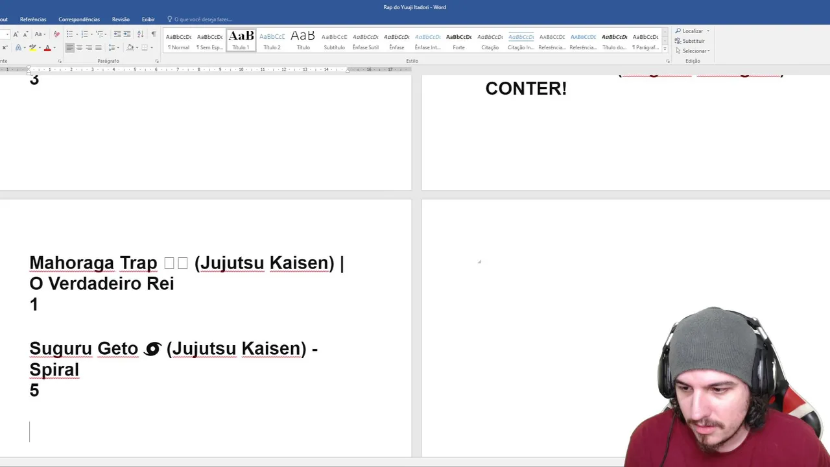The image size is (830, 467).
Task: Expand the highlight color dropdown arrow
Action: point(40,47)
